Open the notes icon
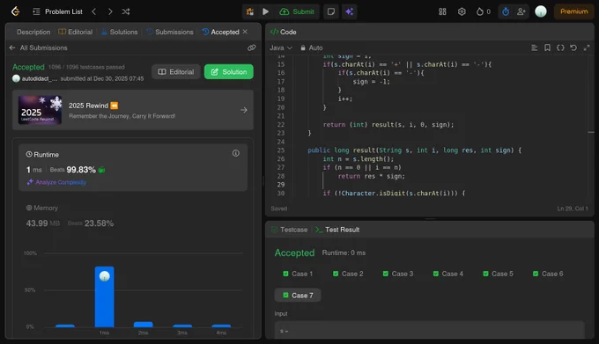599x344 pixels. [x=331, y=11]
